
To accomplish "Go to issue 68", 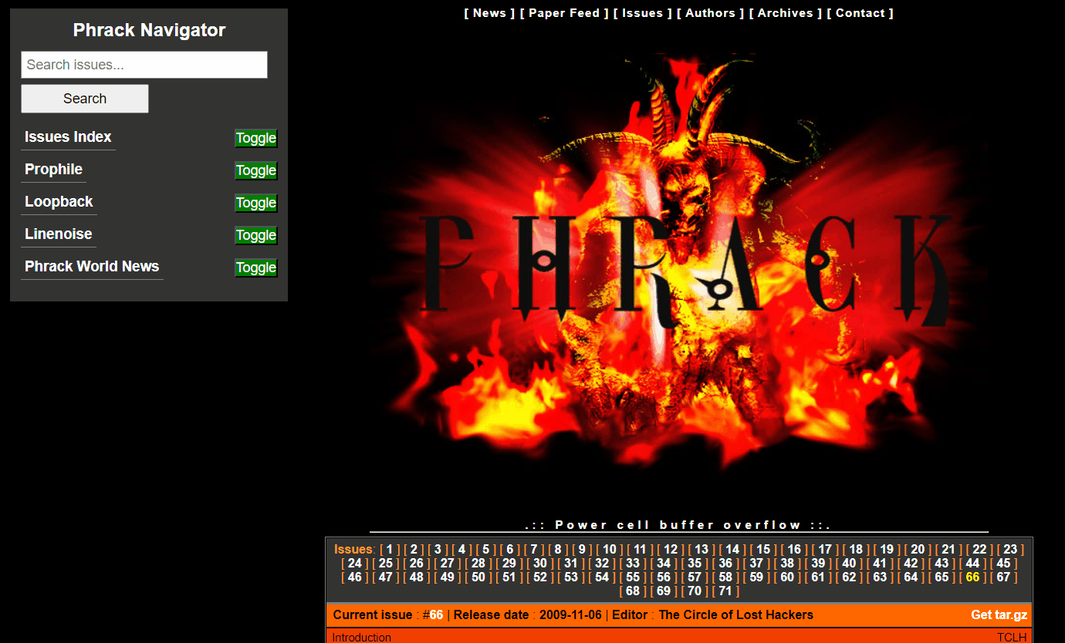I will (633, 591).
